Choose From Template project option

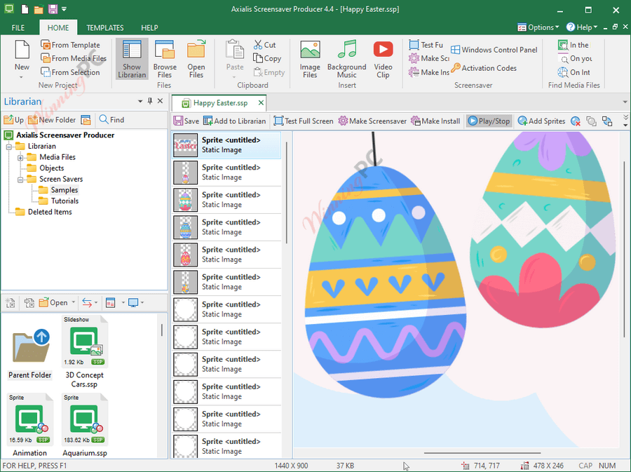[x=70, y=45]
